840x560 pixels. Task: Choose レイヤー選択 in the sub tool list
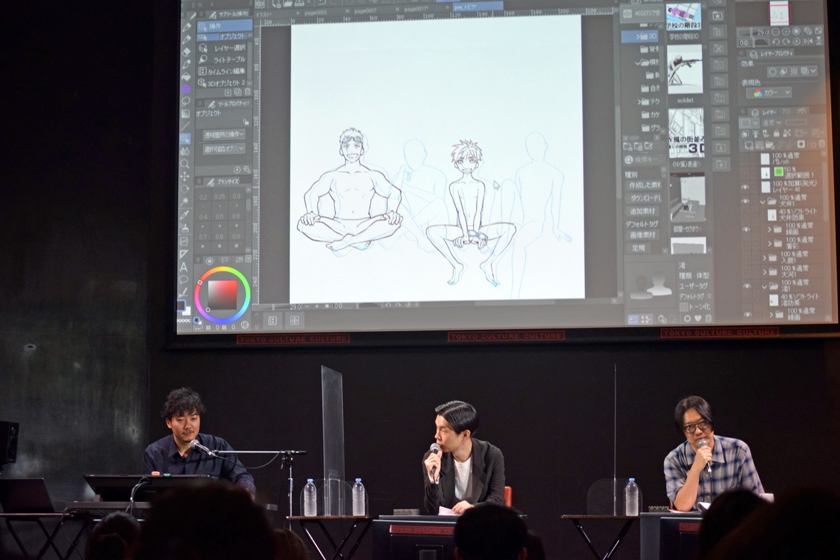point(230,48)
